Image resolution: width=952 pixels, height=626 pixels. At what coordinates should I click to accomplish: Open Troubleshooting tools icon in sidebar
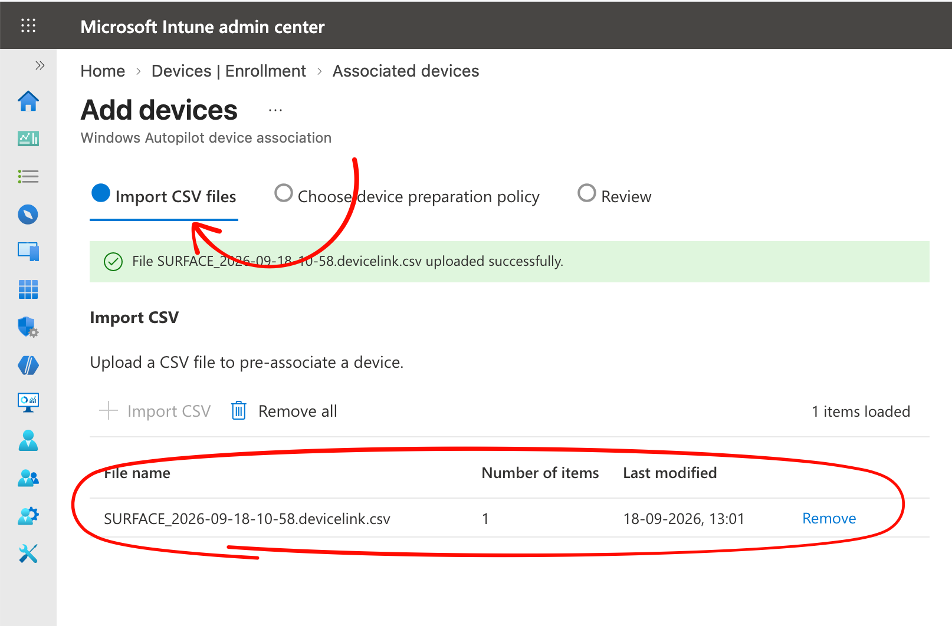pos(28,553)
